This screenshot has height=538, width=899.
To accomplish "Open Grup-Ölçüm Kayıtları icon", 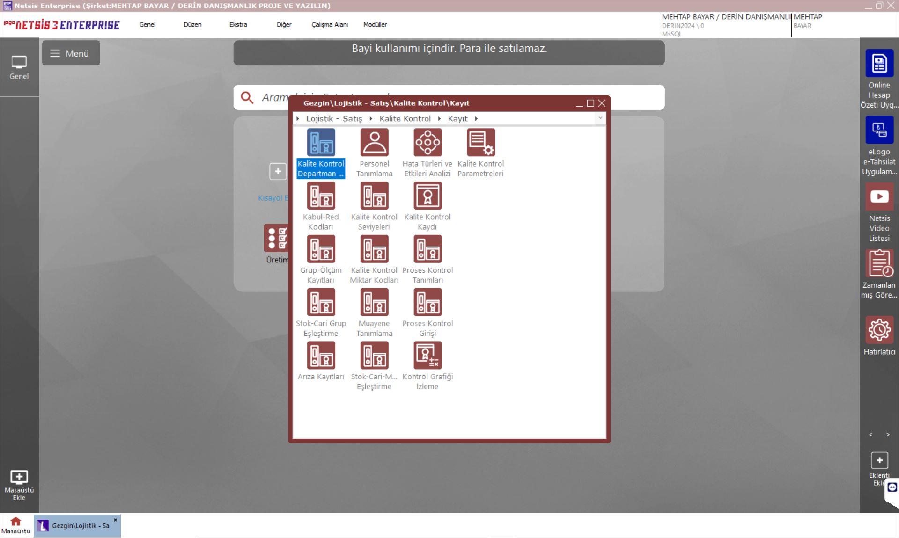I will pos(321,249).
